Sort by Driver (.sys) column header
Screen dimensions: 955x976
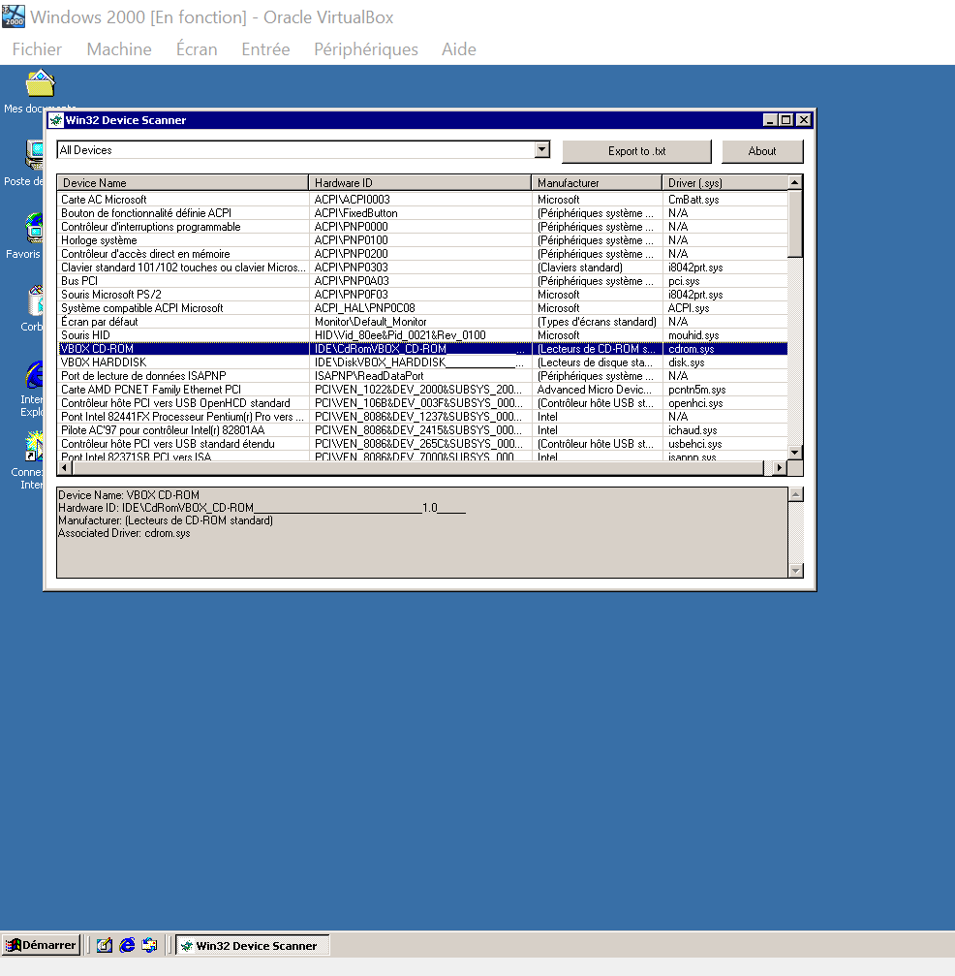point(724,183)
